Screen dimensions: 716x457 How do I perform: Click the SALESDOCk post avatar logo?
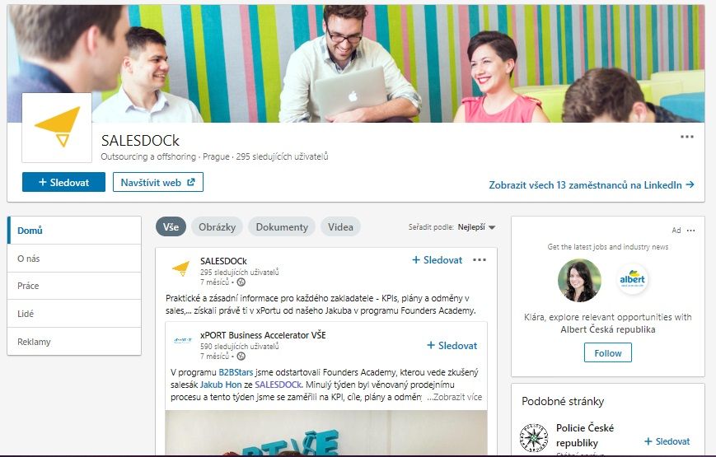(180, 268)
